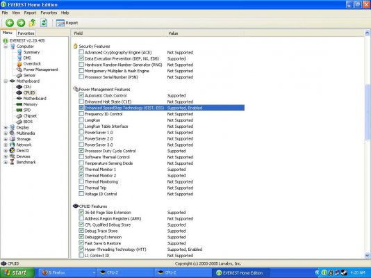Open the File menu

tap(5, 13)
